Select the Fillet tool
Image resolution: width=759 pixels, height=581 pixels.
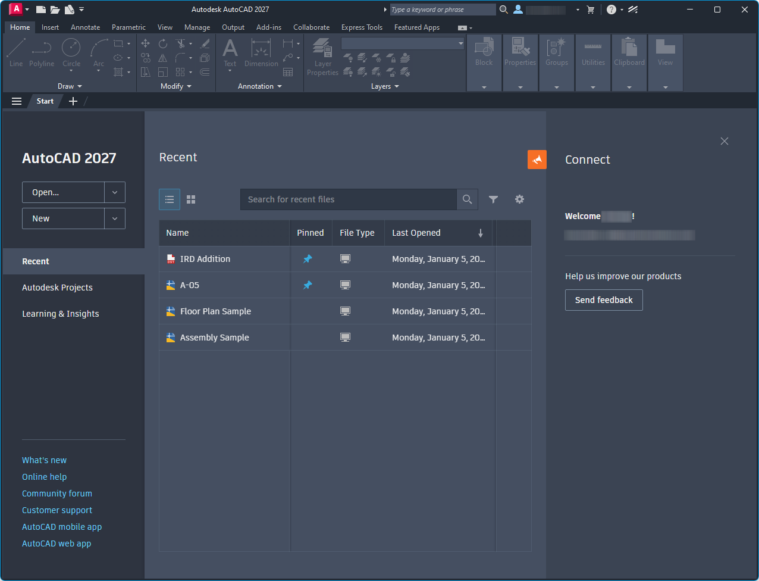click(x=180, y=58)
